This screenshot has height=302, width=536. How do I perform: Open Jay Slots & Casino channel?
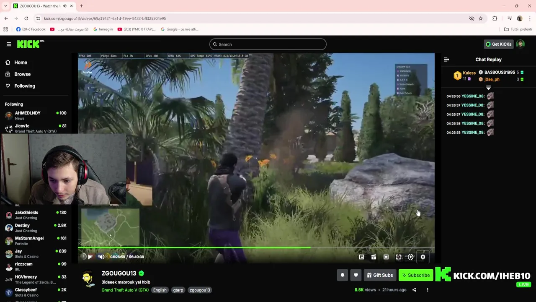point(36,254)
